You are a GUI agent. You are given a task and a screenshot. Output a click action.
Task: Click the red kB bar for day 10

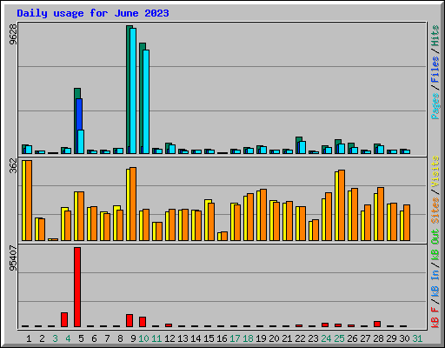tap(143, 322)
